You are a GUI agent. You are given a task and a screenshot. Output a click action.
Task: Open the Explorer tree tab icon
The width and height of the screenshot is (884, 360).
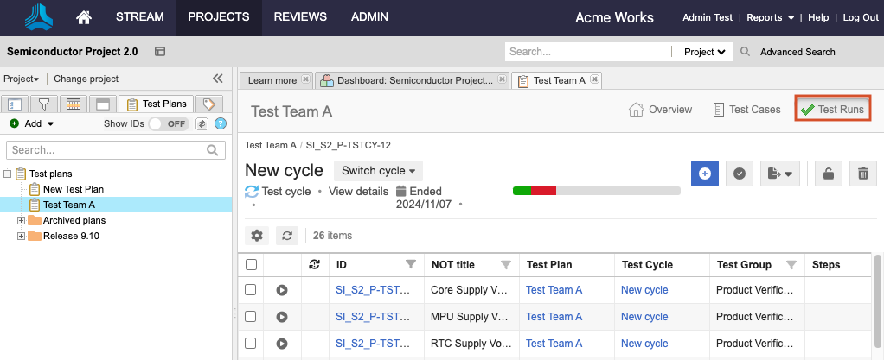(15, 104)
